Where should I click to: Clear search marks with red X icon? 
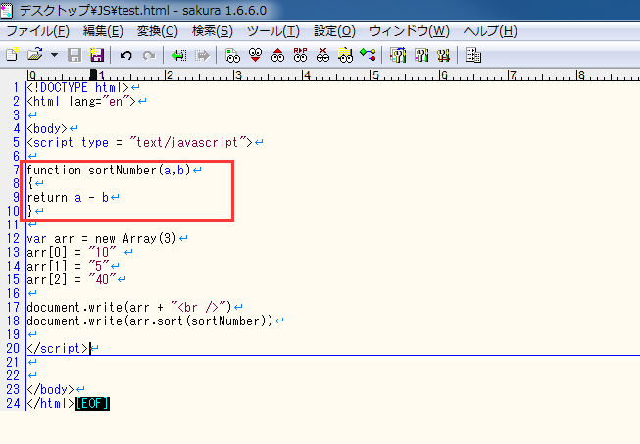pyautogui.click(x=322, y=55)
